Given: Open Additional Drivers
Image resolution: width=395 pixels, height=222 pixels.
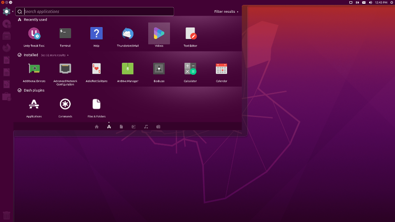Looking at the screenshot, I should [34, 72].
